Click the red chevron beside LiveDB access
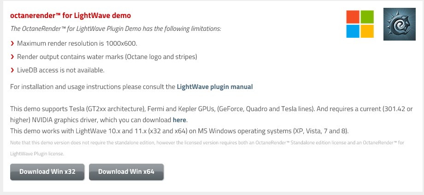424x195 pixels. (x=12, y=70)
